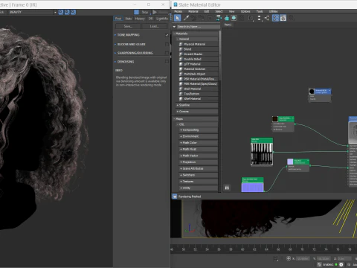This screenshot has height=268, width=357.
Task: Click the Stop render button
Action: (x=145, y=12)
